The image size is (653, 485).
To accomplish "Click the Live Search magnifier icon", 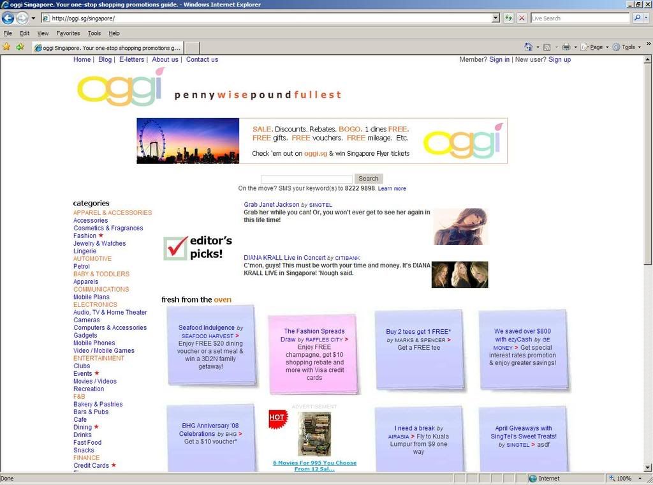I will click(x=637, y=18).
